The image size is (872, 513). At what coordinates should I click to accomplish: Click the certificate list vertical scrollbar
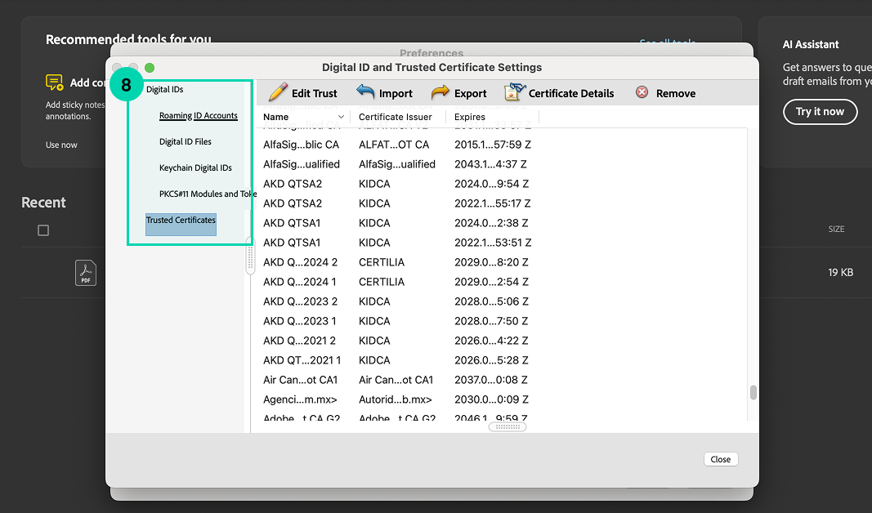pyautogui.click(x=753, y=393)
